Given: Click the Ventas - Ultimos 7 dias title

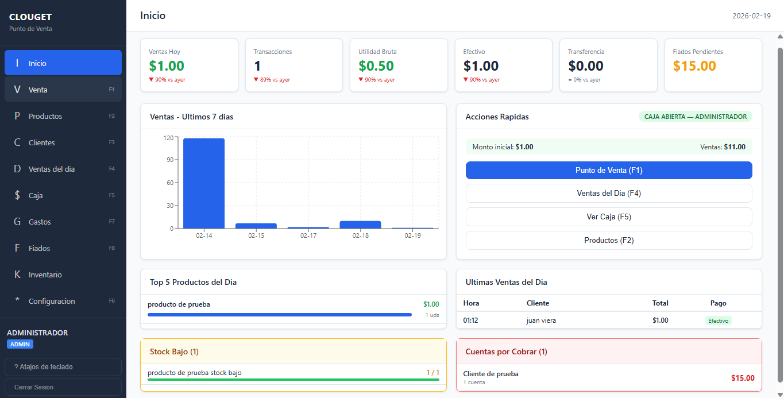Looking at the screenshot, I should coord(191,117).
